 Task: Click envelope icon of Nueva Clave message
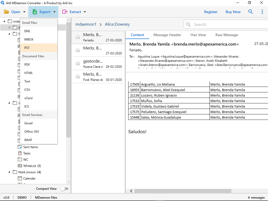tap(78, 63)
